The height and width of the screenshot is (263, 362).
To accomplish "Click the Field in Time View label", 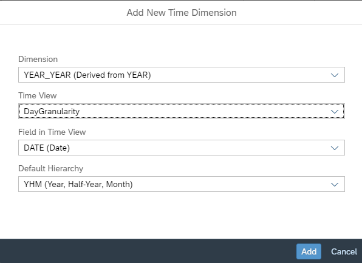I will coord(52,132).
